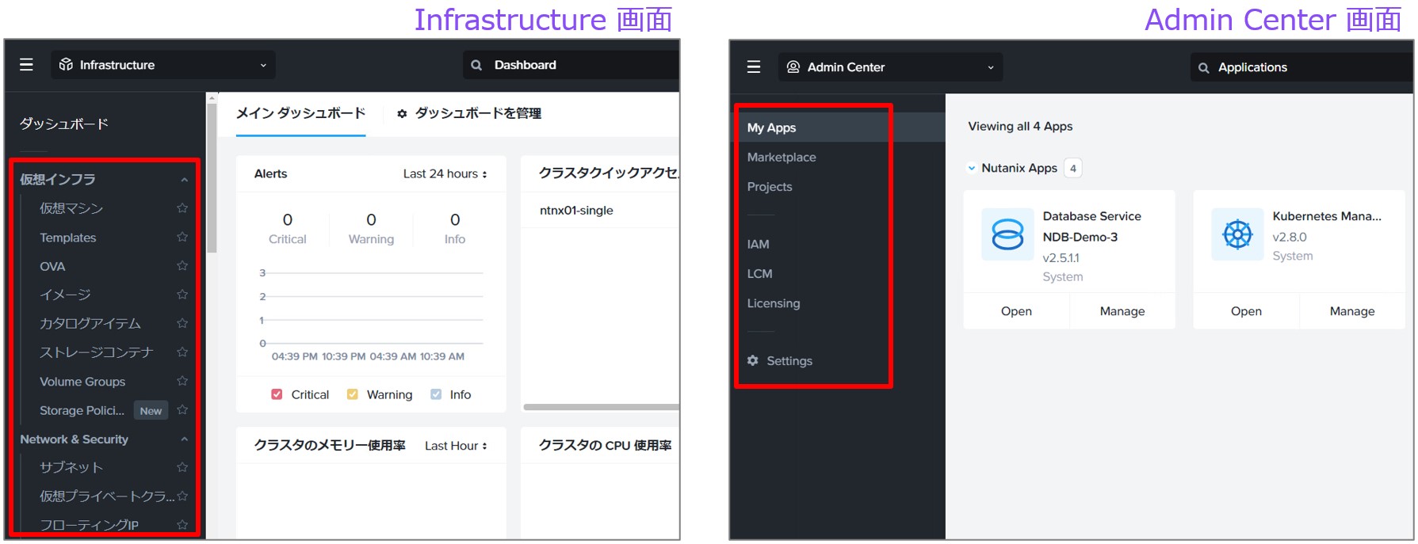Open Templates in the sidebar
Image resolution: width=1418 pixels, height=544 pixels.
68,238
